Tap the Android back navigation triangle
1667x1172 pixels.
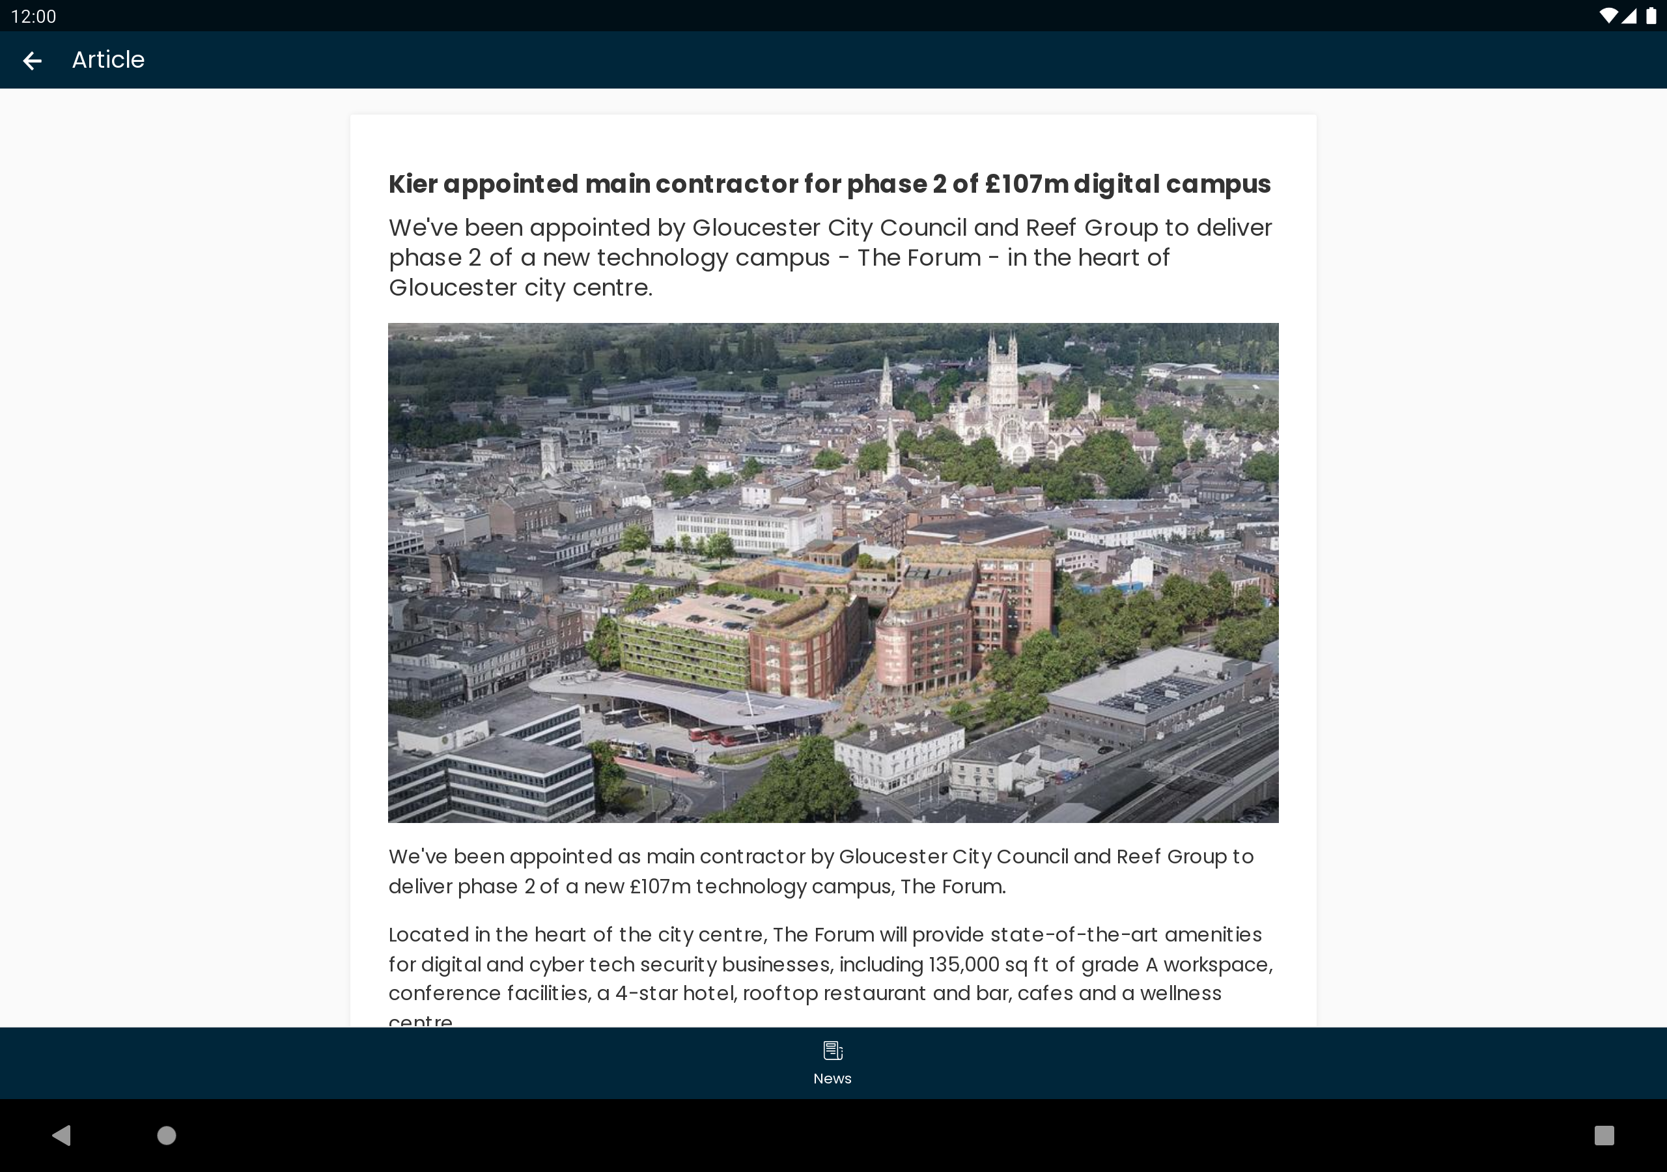[62, 1135]
